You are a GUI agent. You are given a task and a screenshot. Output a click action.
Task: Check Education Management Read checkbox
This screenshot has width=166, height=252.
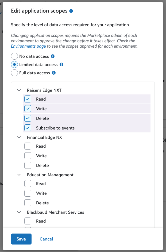pos(28,184)
